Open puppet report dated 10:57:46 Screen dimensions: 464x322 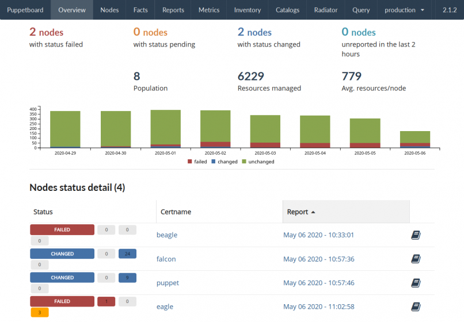click(x=318, y=283)
